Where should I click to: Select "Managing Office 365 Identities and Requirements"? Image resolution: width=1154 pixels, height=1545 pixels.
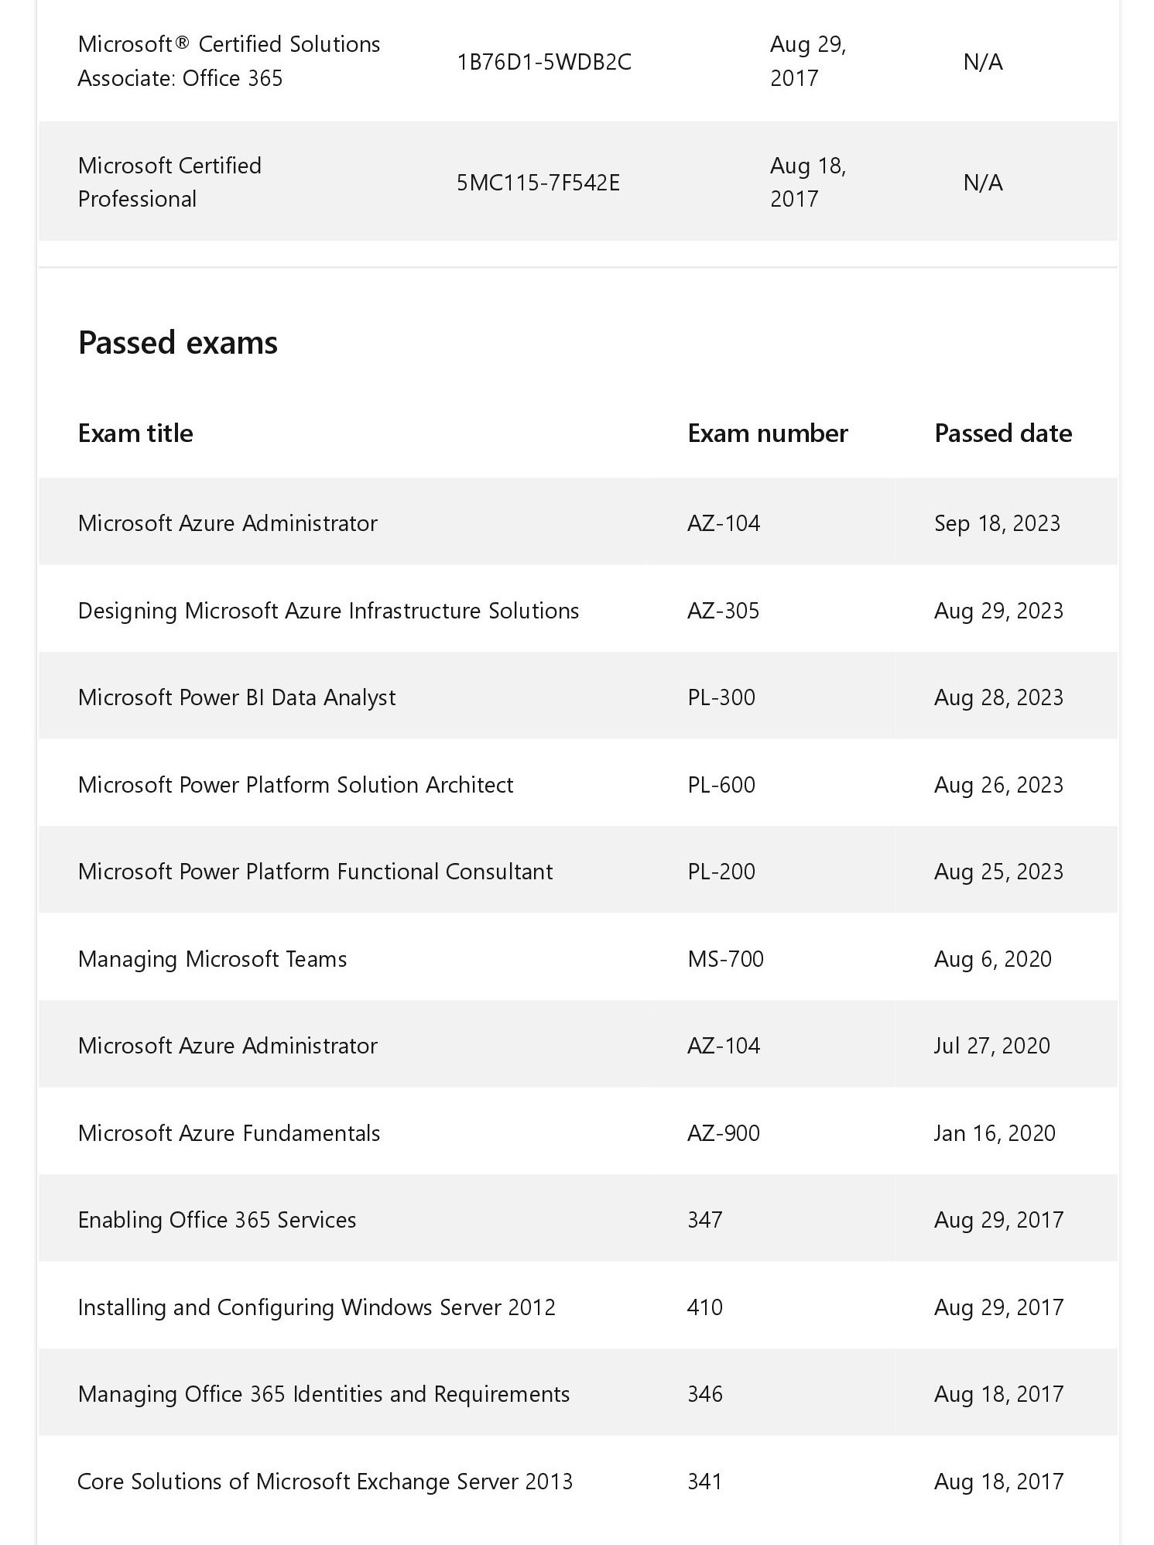324,1394
